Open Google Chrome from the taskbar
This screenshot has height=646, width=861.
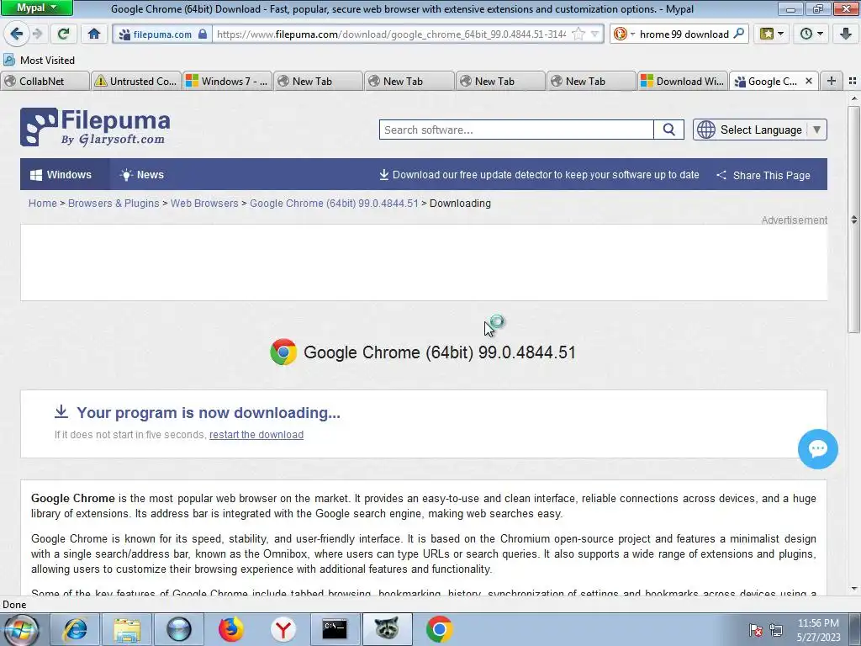point(439,629)
